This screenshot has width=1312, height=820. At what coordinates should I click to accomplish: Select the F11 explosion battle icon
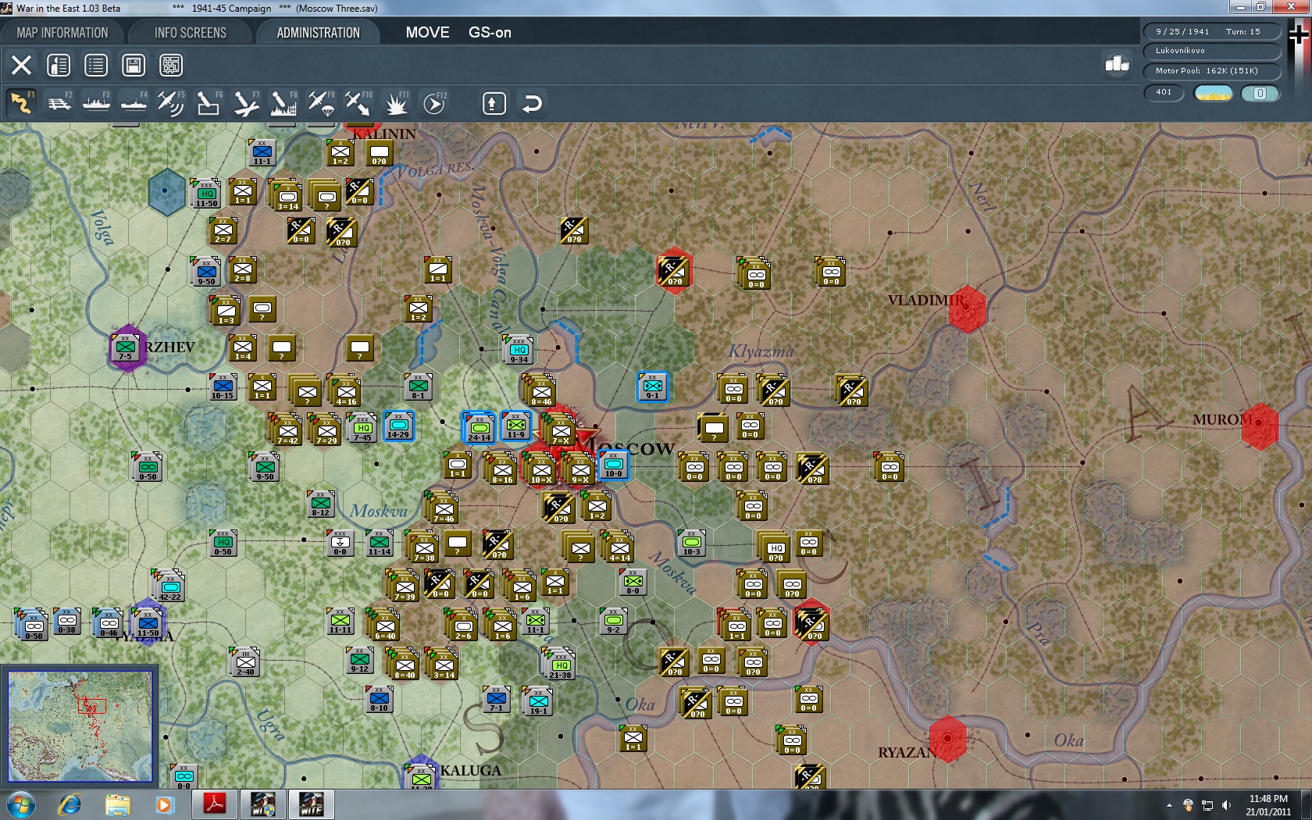(x=396, y=103)
